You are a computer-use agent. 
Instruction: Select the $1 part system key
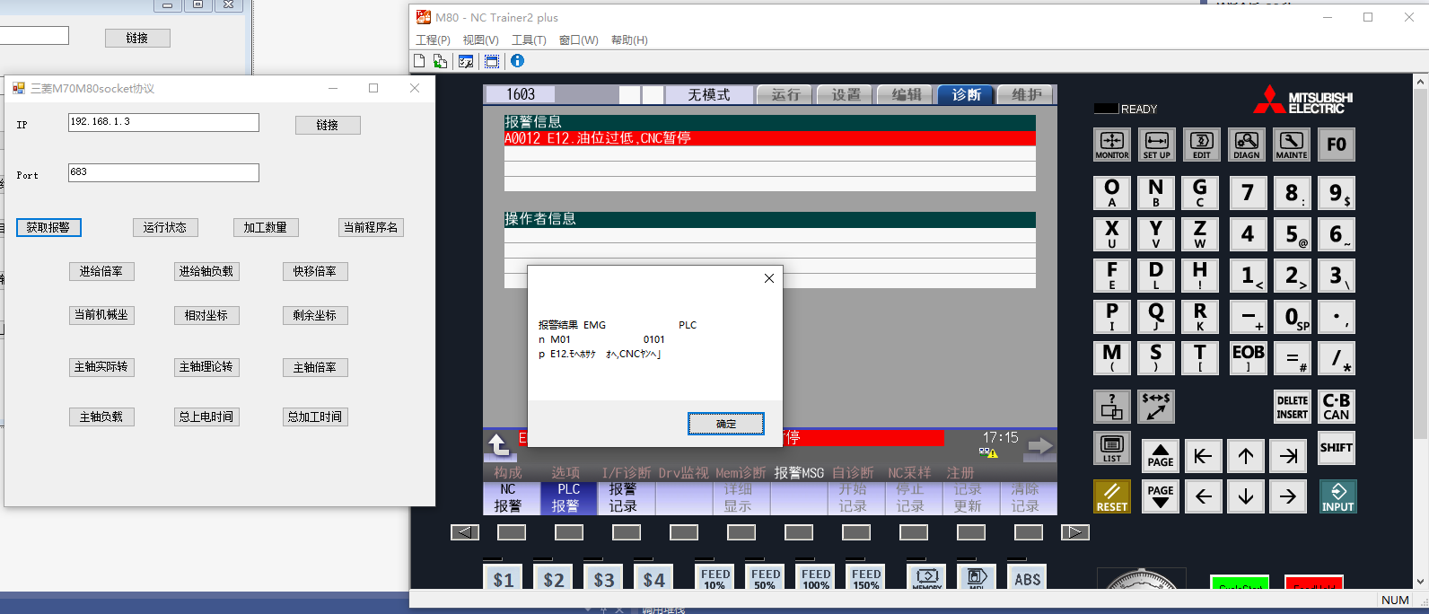[503, 578]
